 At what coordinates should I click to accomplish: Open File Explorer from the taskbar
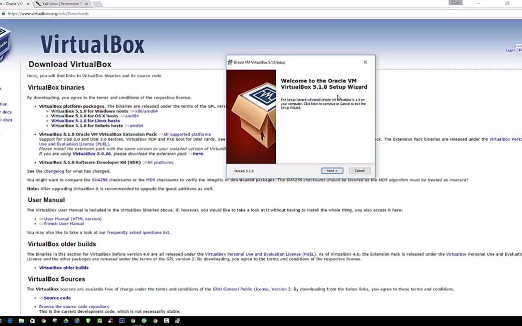pos(21,320)
